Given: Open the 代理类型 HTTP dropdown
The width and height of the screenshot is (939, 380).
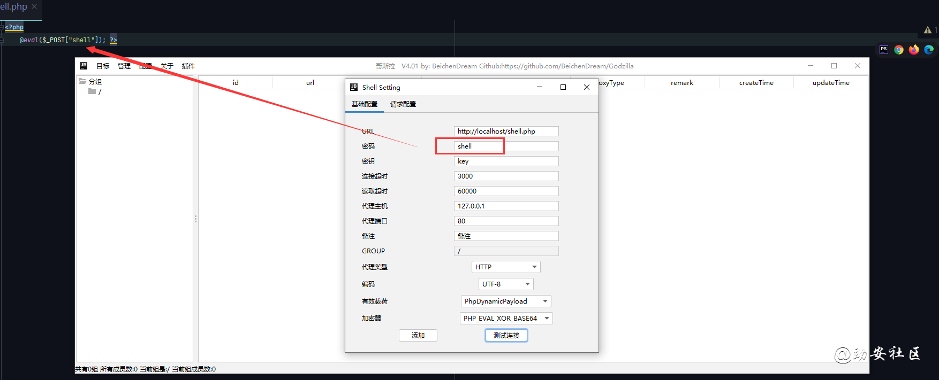Looking at the screenshot, I should coord(506,267).
